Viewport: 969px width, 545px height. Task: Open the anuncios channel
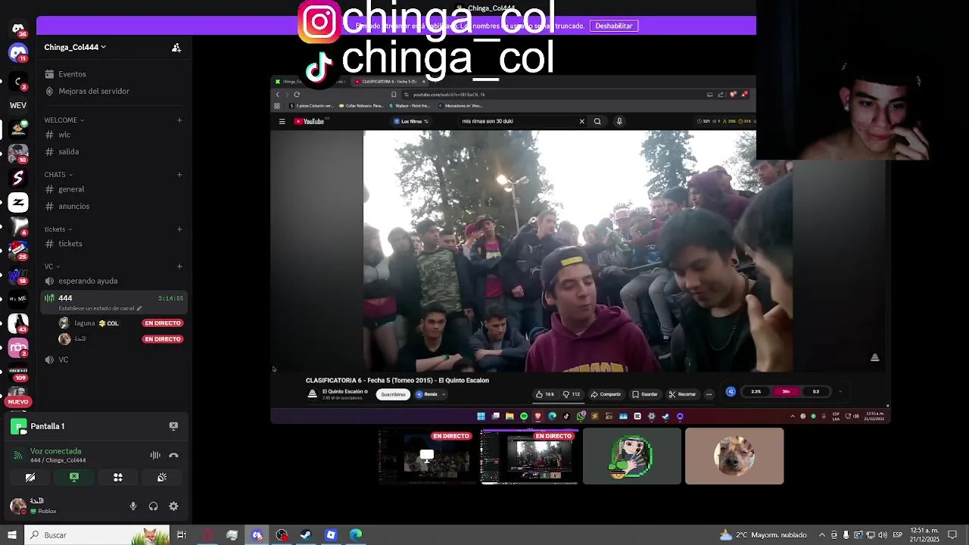pos(73,206)
